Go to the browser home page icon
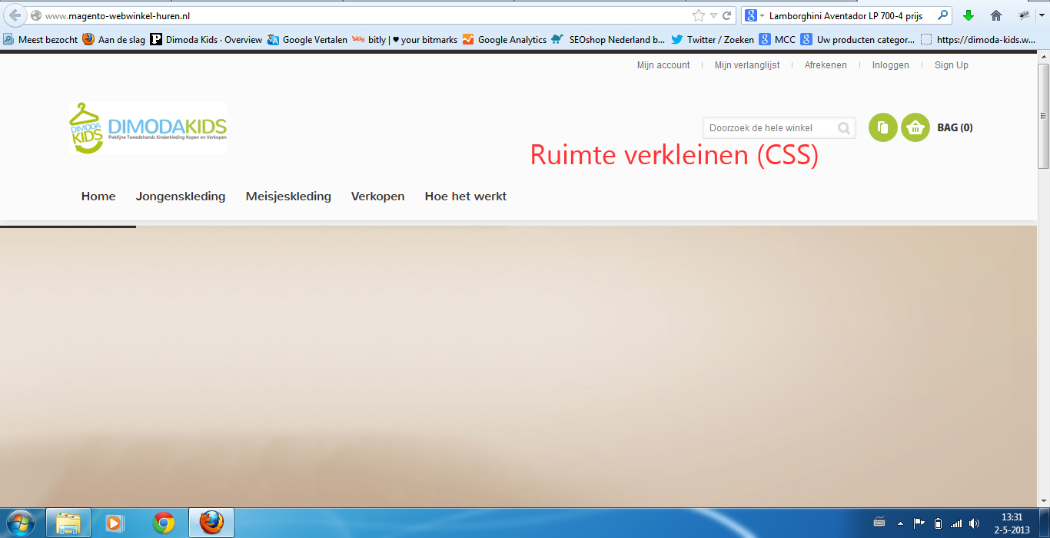This screenshot has width=1050, height=538. 996,15
